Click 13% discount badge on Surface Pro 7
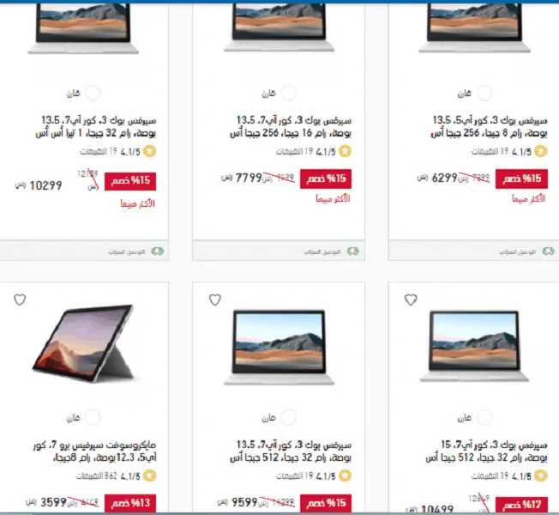This screenshot has height=515, width=559. point(130,503)
